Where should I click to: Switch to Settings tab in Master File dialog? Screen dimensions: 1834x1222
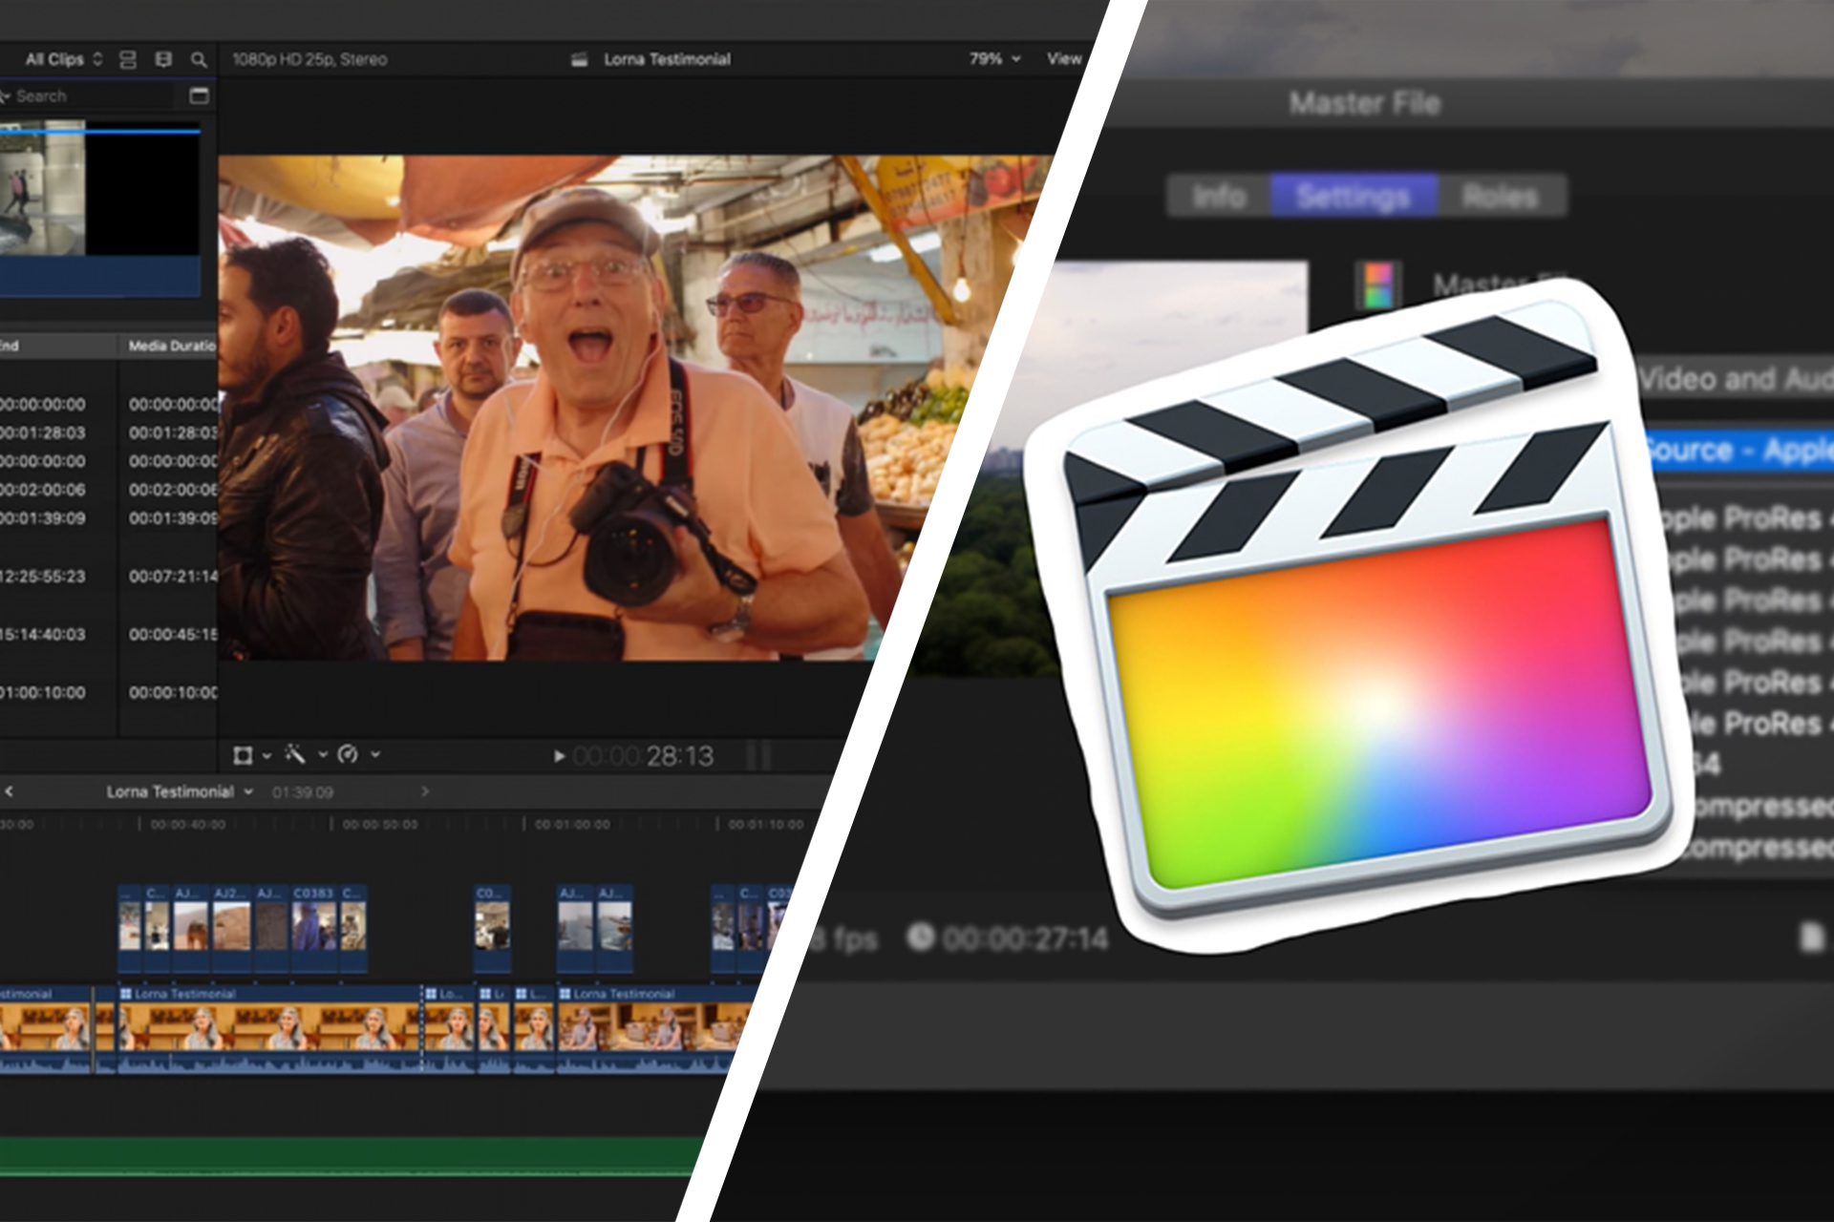point(1354,197)
